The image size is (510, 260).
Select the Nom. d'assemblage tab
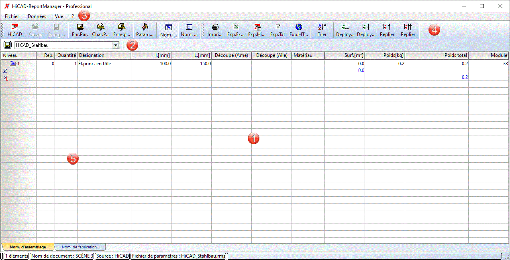28,247
